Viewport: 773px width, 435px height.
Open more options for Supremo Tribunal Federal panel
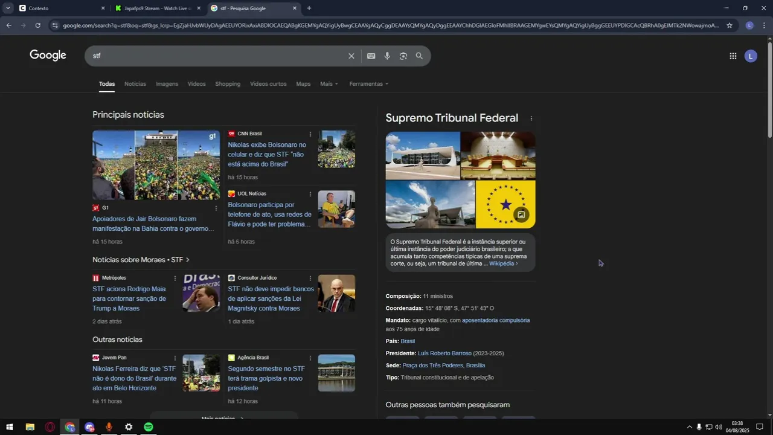[x=531, y=118]
